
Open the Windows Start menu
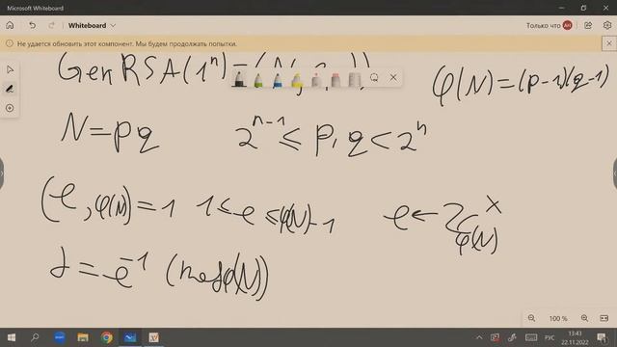[12, 337]
